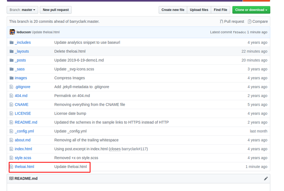This screenshot has width=284, height=191.
Task: Open commit 'Compress Images'
Action: coord(70,78)
